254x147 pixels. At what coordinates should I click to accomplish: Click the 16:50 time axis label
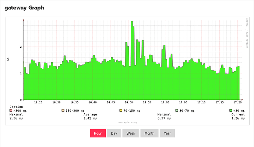[129, 102]
